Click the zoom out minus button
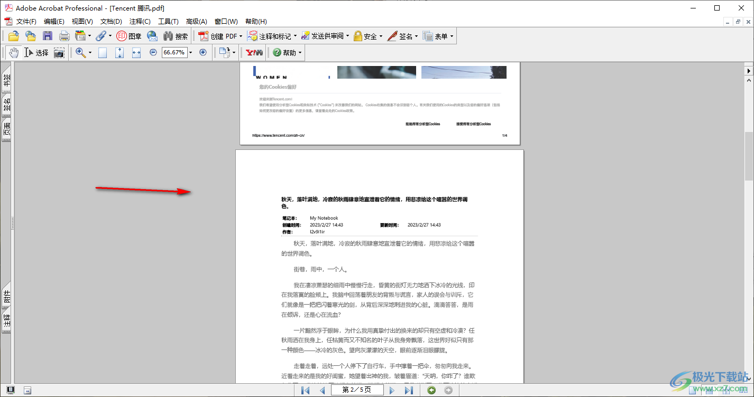 tap(153, 52)
